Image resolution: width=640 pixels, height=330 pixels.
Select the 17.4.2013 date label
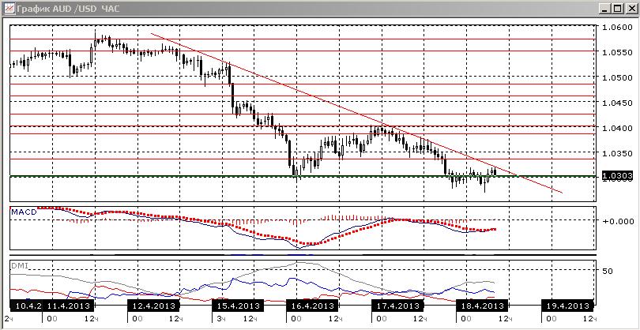click(398, 306)
